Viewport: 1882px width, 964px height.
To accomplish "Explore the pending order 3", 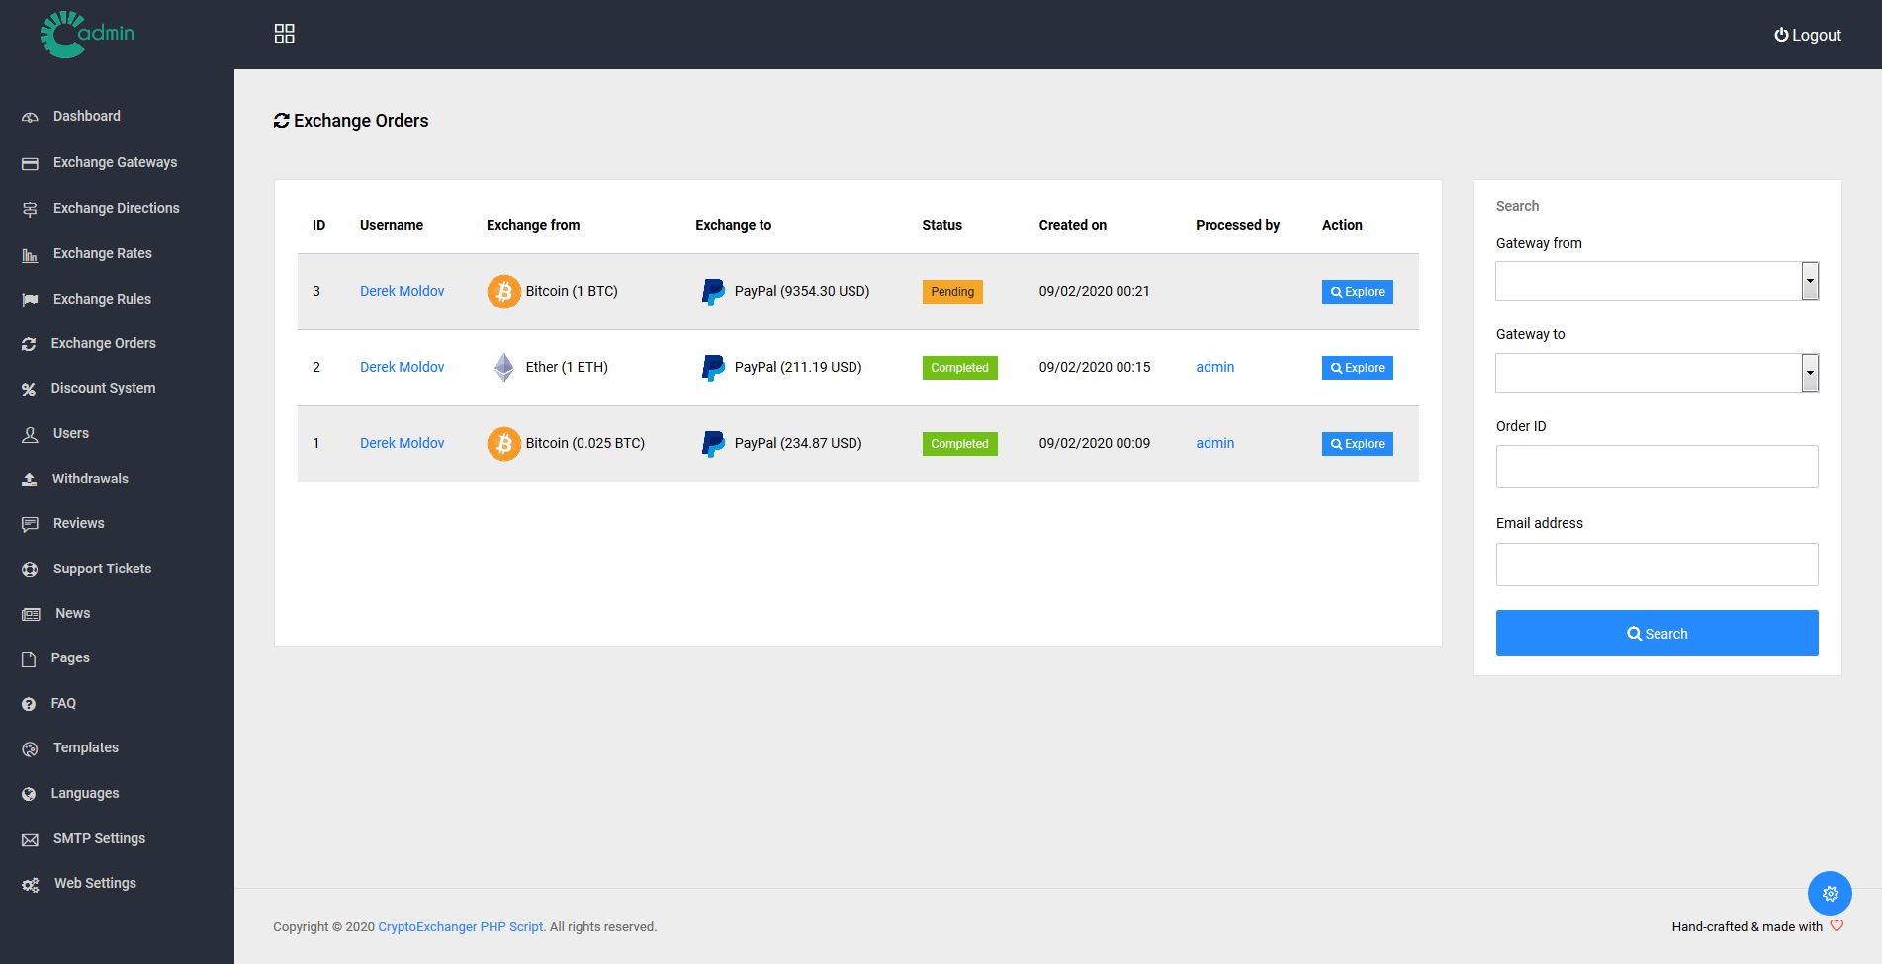I will point(1357,292).
